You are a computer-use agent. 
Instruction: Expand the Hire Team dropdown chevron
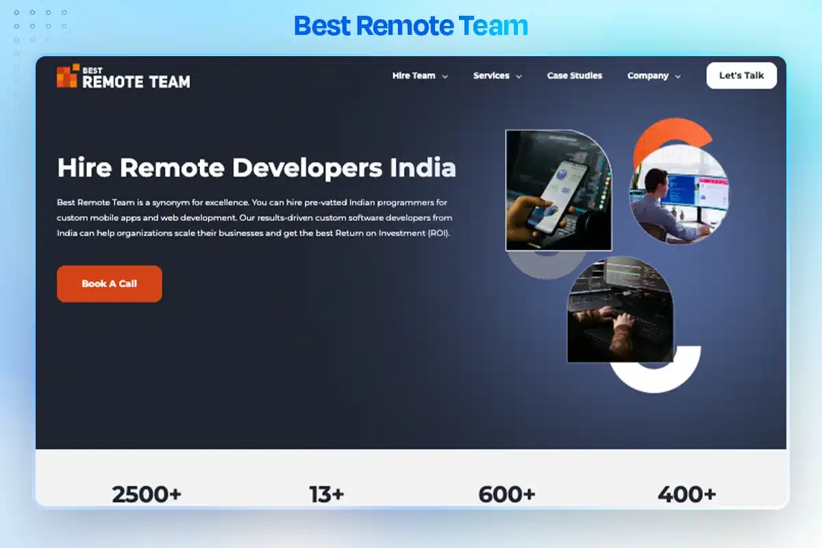(445, 77)
